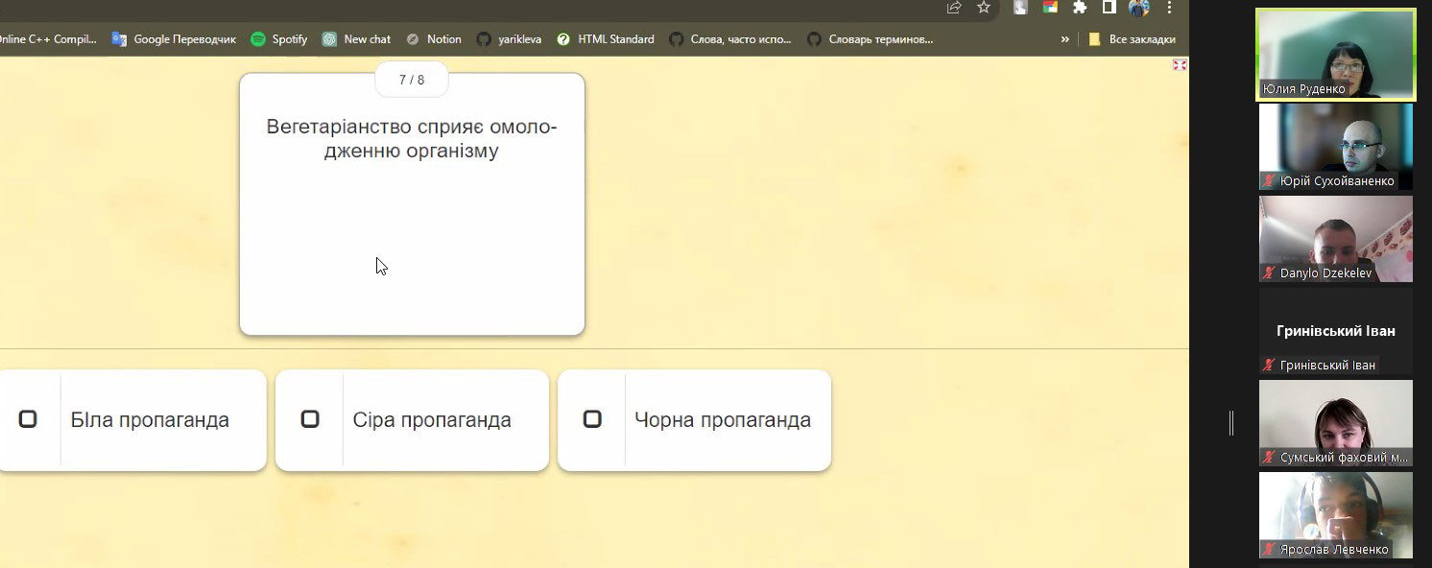Click muted mic icon of Сумський фаховий
Viewport: 1432px width, 568px height.
click(1269, 458)
